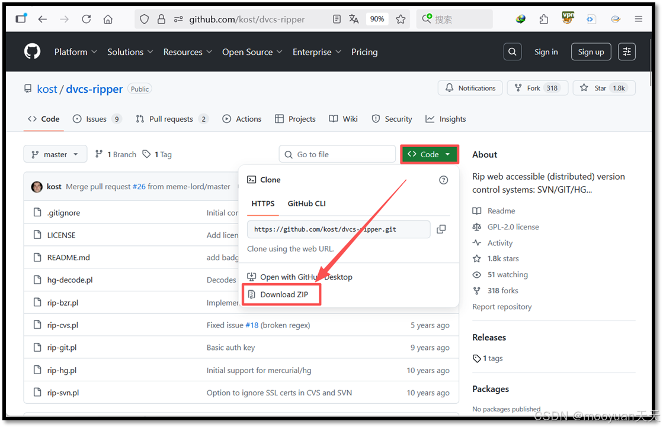
Task: Open pull request #26 link
Action: pos(139,186)
